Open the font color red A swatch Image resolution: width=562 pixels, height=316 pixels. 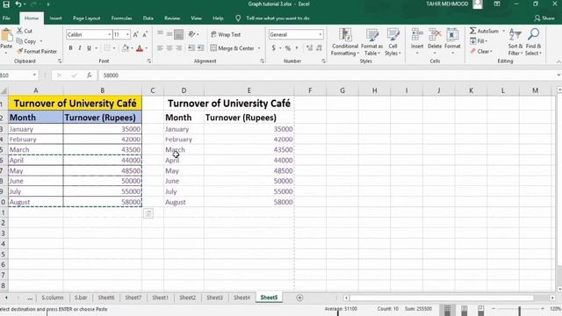point(140,48)
